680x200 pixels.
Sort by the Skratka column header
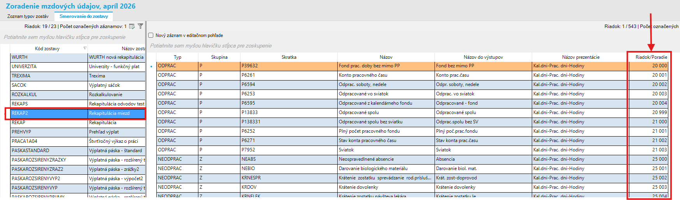289,57
